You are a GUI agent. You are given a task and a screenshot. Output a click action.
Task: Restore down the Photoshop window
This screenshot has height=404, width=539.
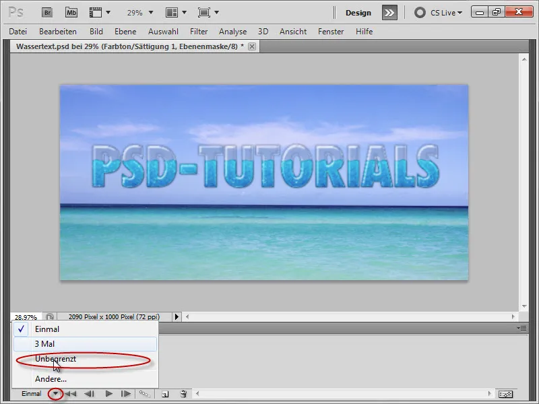tap(496, 12)
